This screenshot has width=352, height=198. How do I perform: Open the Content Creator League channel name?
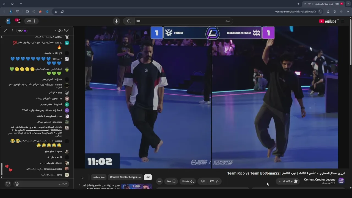coord(320,180)
